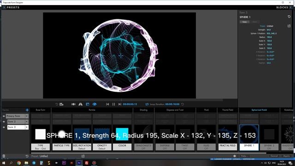
Task: Toggle visibility of Primary Form
Action: pyautogui.click(x=4, y=116)
